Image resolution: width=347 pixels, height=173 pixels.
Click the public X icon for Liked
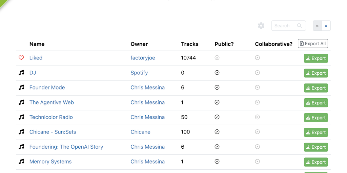217,58
